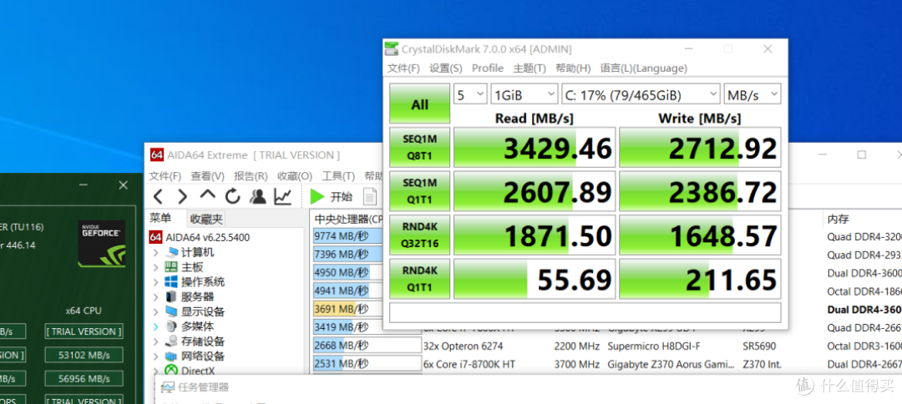Viewport: 902px width, 404px height.
Task: Run the RND4K Q32T16 test
Action: point(420,235)
